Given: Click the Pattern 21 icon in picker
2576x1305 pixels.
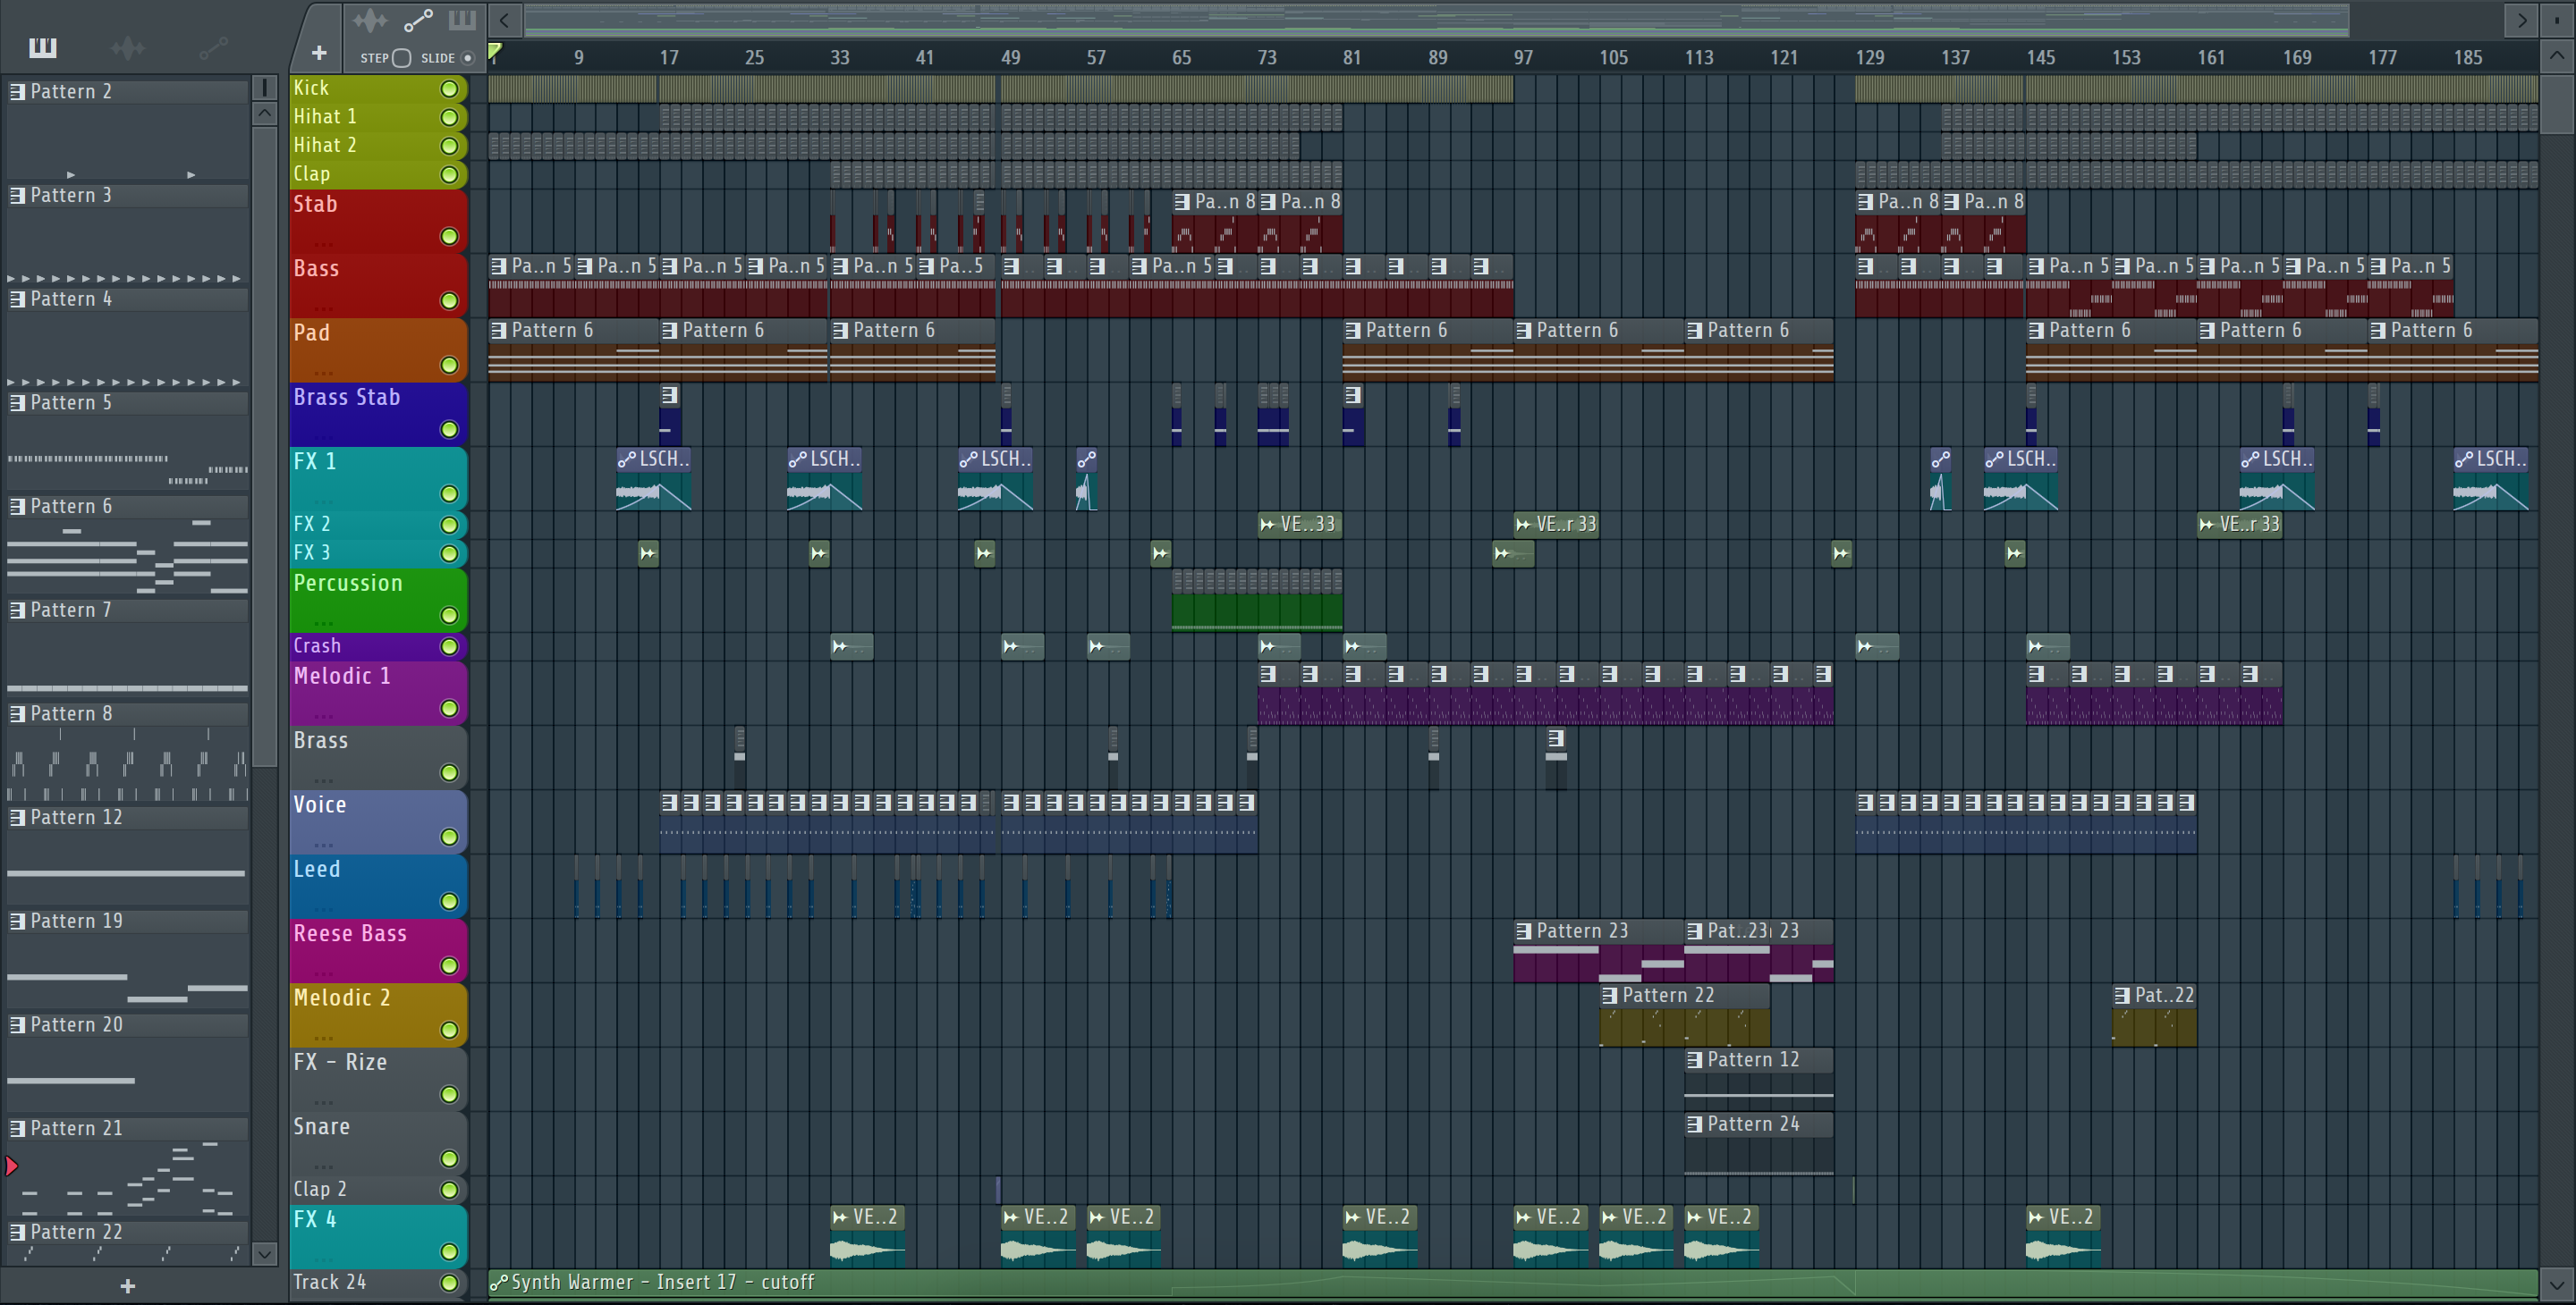Looking at the screenshot, I should tap(17, 1128).
